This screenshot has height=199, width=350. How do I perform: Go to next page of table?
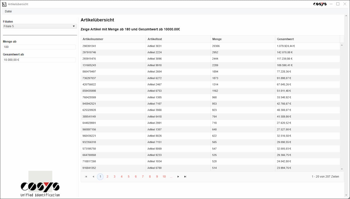point(178,177)
